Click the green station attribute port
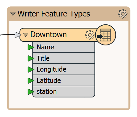Image resolution: width=137 pixels, height=117 pixels. click(x=31, y=92)
